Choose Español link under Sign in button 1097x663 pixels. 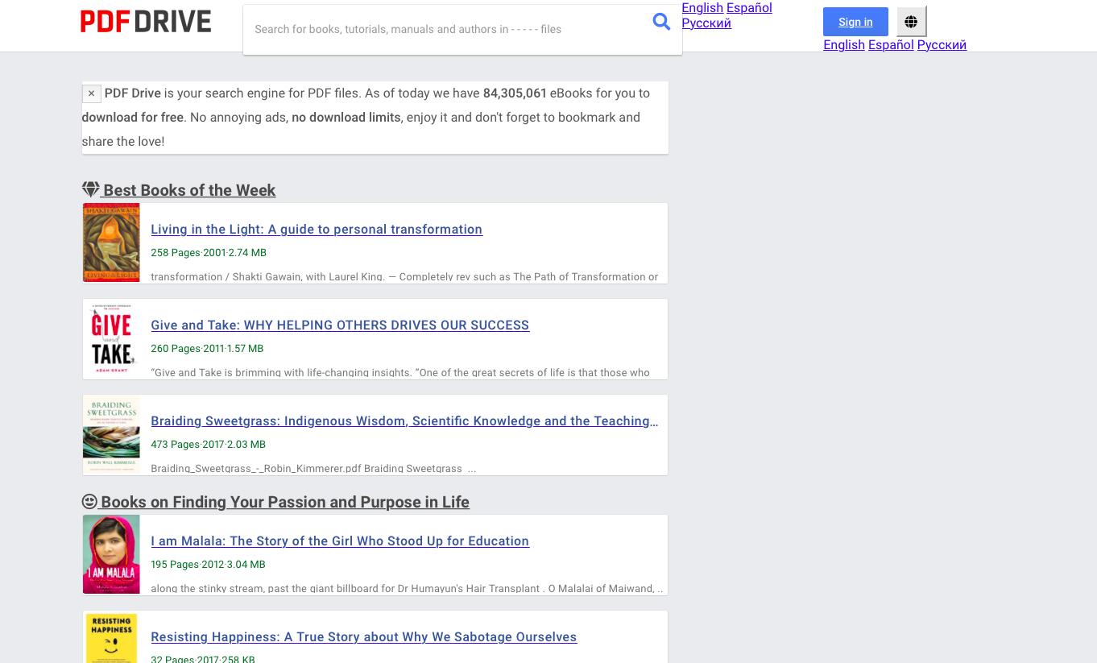(x=891, y=44)
